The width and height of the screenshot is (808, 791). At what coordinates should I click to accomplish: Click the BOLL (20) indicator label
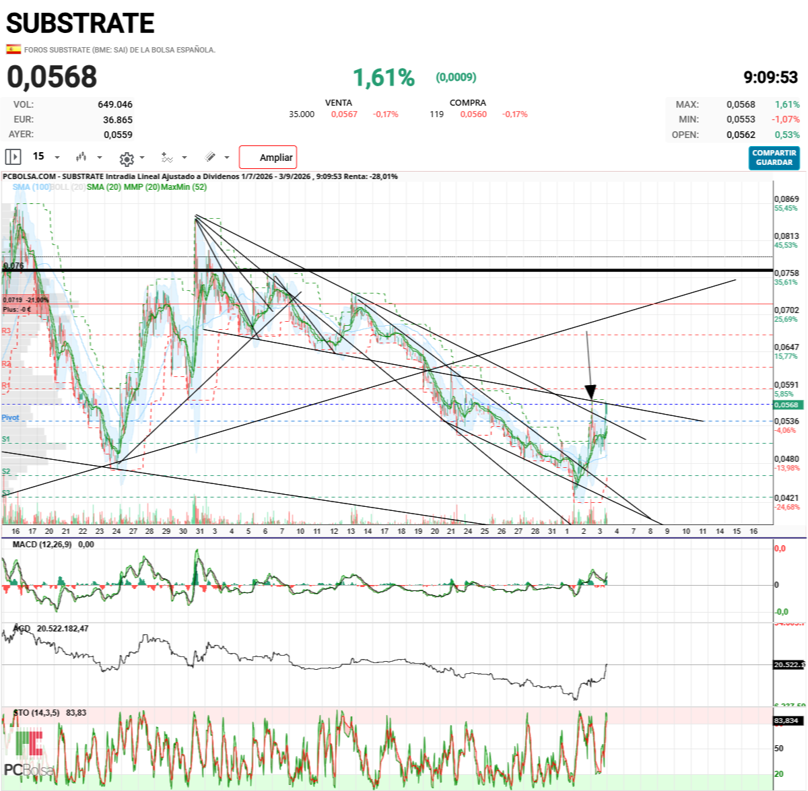69,186
